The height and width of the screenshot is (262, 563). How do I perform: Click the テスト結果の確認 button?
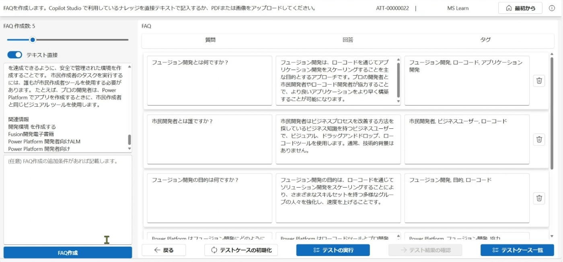click(x=425, y=250)
